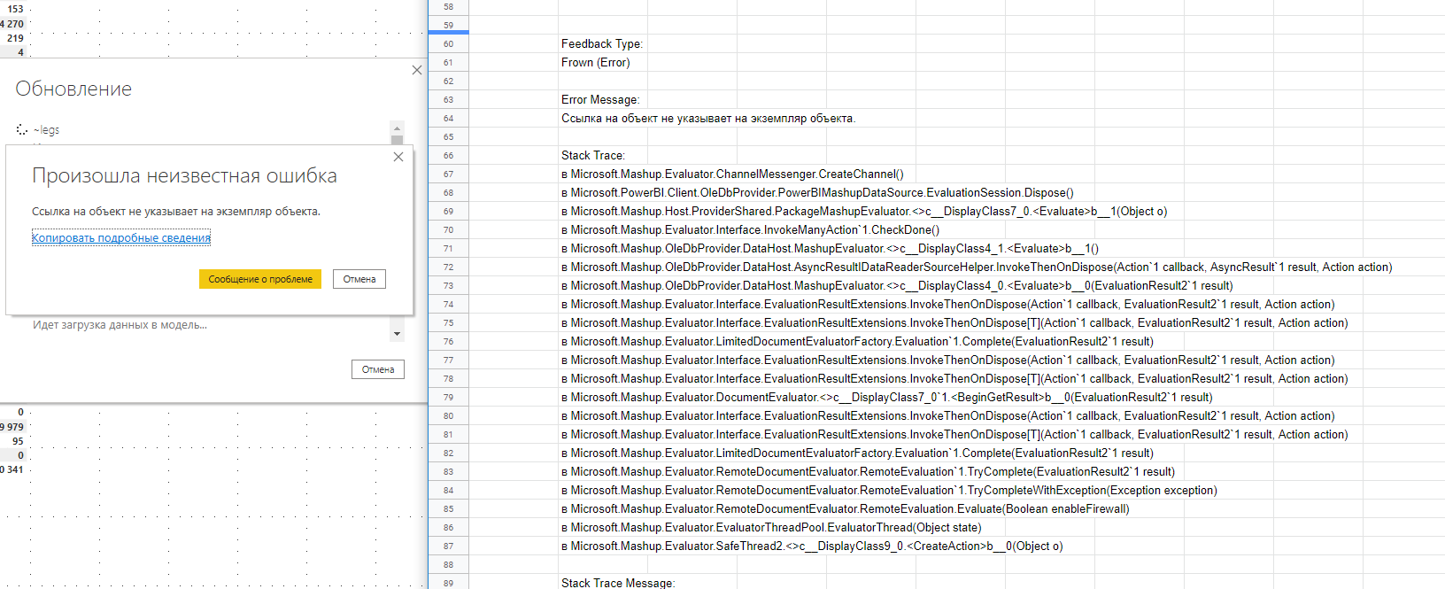Select row header 64
The height and width of the screenshot is (589, 1445).
click(448, 118)
